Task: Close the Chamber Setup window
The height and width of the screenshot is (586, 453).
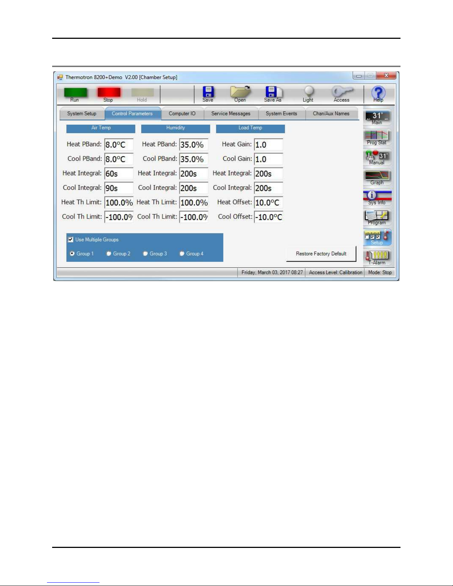Action: (x=386, y=75)
